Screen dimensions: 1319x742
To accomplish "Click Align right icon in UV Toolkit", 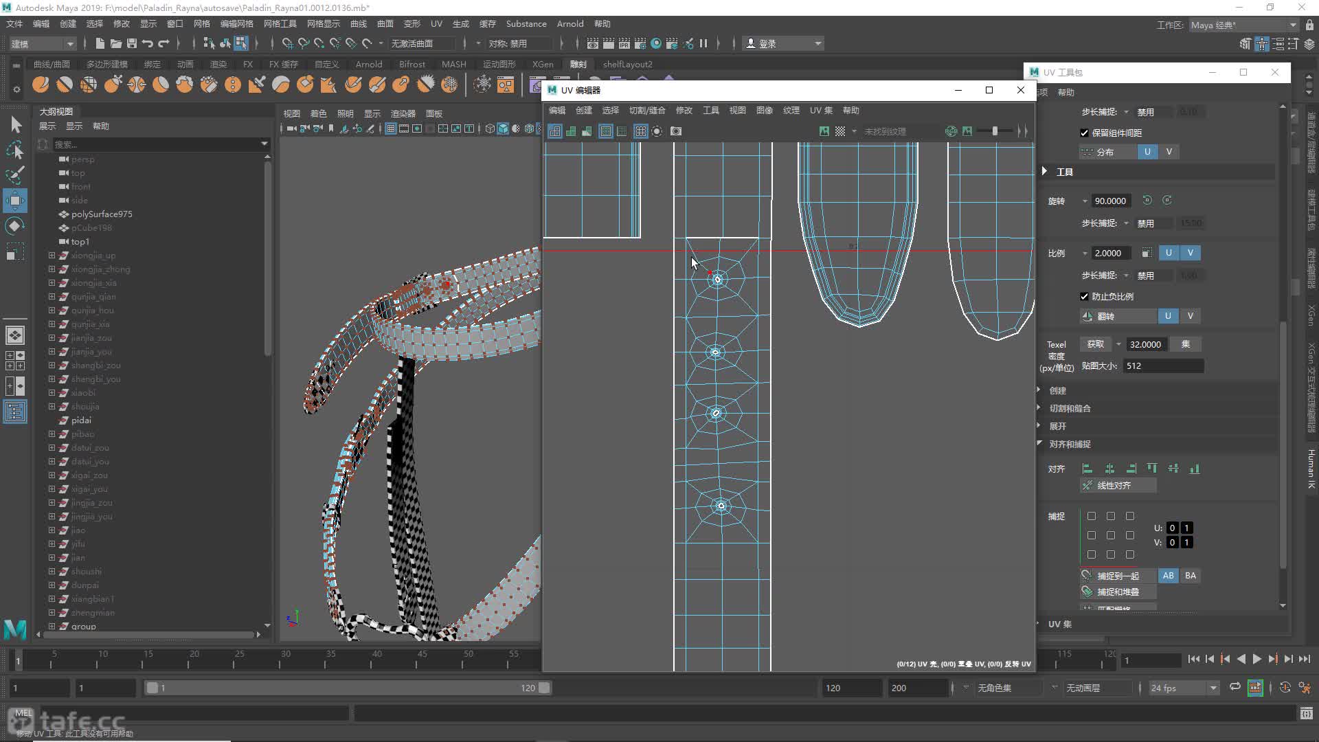I will click(x=1131, y=469).
